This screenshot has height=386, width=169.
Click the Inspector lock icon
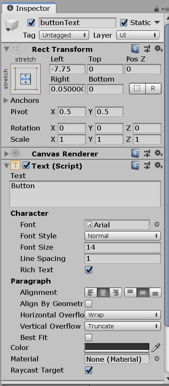pos(156,9)
